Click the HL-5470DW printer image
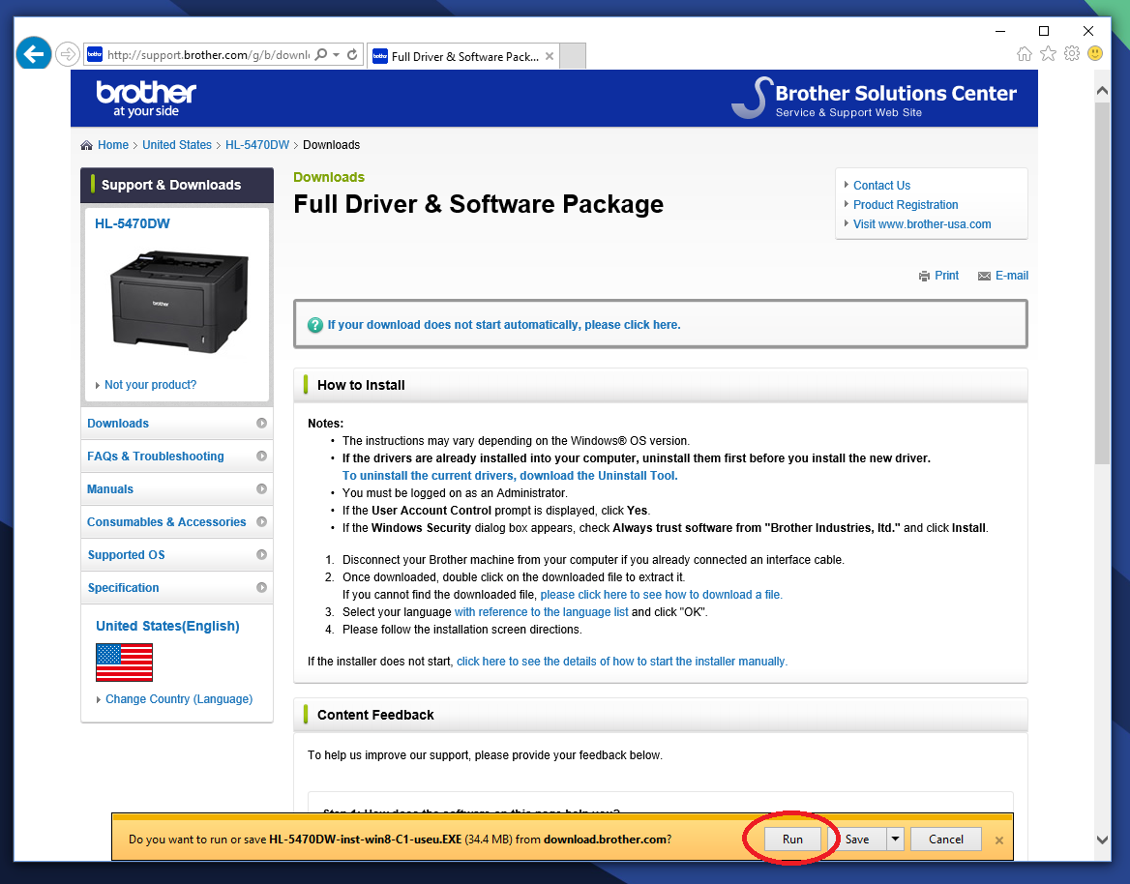The image size is (1130, 884). [x=179, y=302]
